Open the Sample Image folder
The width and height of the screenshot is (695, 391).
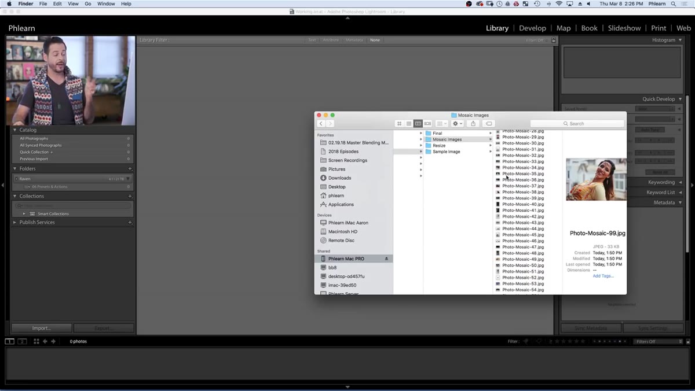click(x=447, y=152)
